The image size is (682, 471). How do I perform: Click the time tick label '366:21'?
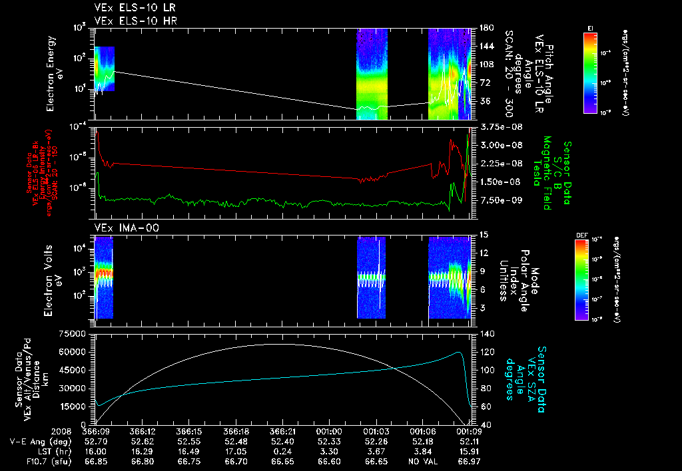tap(282, 432)
